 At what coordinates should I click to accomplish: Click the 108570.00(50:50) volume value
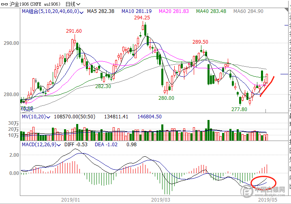[75, 117]
